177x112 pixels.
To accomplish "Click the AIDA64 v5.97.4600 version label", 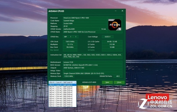I will 89,82.
